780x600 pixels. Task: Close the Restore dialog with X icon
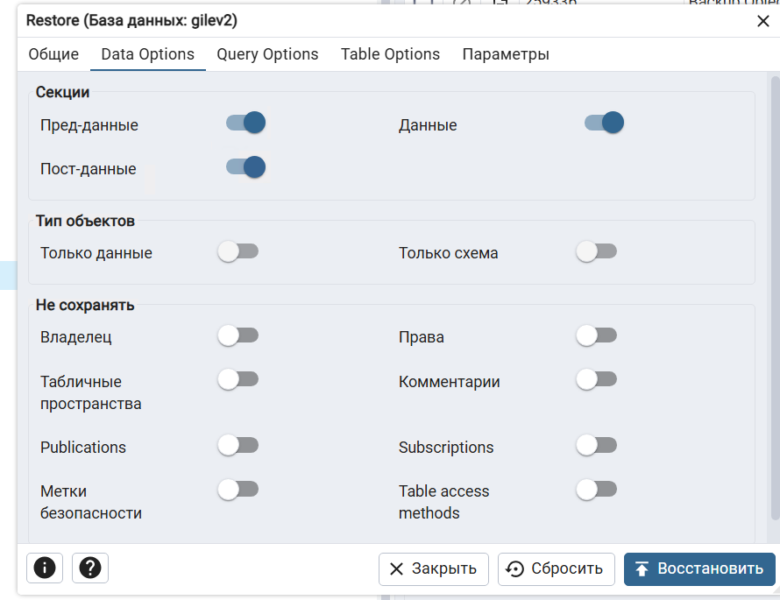pos(762,21)
